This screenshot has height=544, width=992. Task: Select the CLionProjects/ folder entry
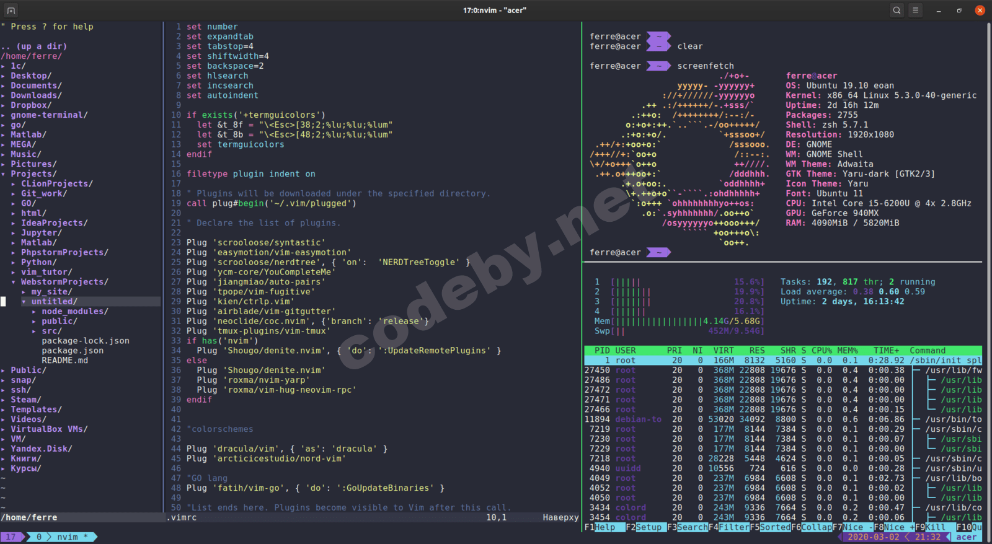click(x=57, y=184)
